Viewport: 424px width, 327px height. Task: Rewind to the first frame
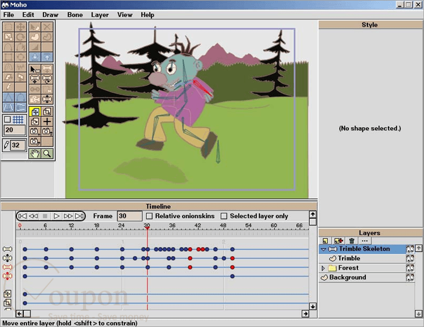(22, 216)
